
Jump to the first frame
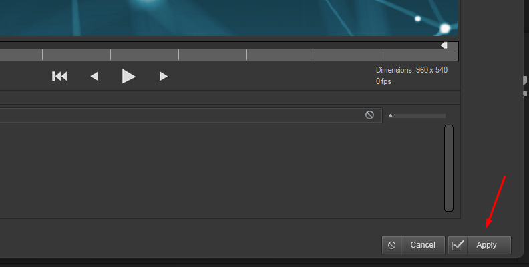tap(59, 76)
